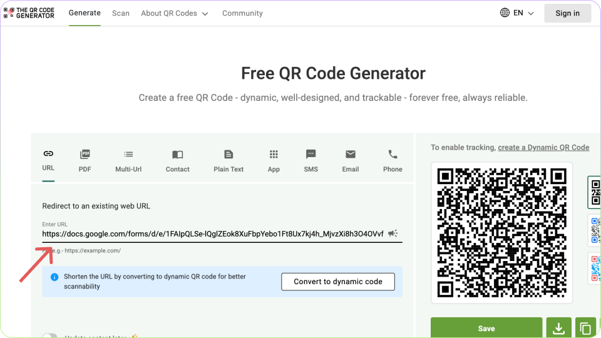Click the generated QR code preview
Image resolution: width=601 pixels, height=338 pixels.
(x=501, y=233)
